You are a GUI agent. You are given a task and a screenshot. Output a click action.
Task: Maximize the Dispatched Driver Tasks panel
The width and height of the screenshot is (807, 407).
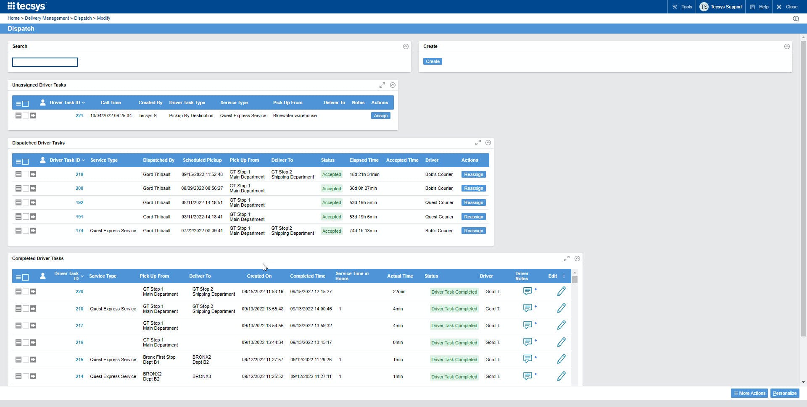tap(478, 143)
